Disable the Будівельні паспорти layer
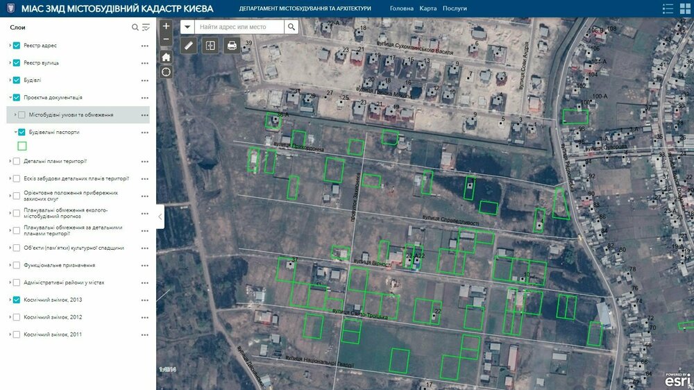This screenshot has width=694, height=390. pos(22,132)
